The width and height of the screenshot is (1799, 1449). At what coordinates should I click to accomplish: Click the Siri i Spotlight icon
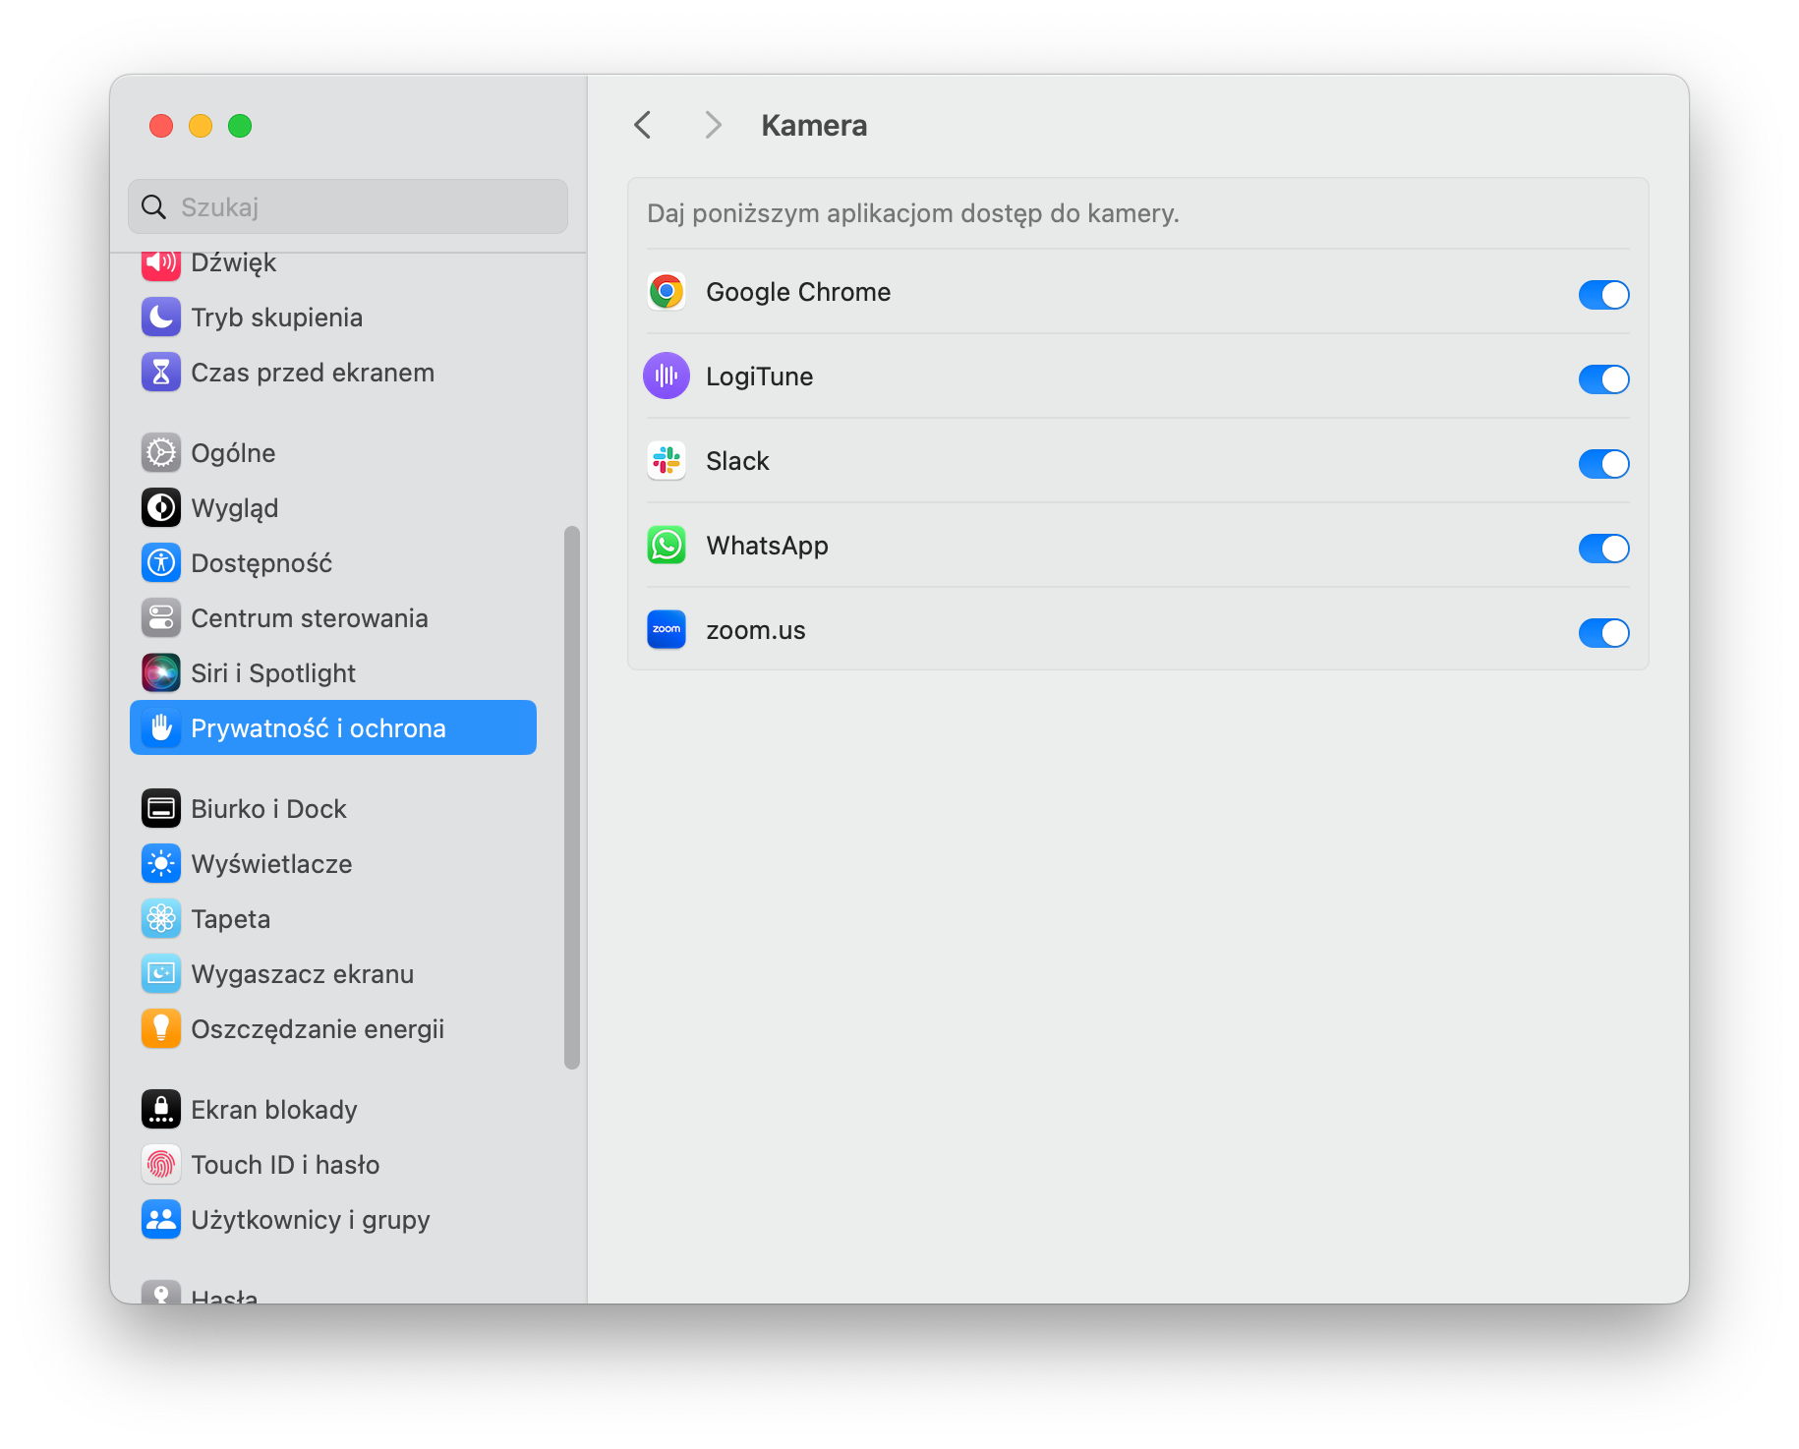(x=160, y=673)
